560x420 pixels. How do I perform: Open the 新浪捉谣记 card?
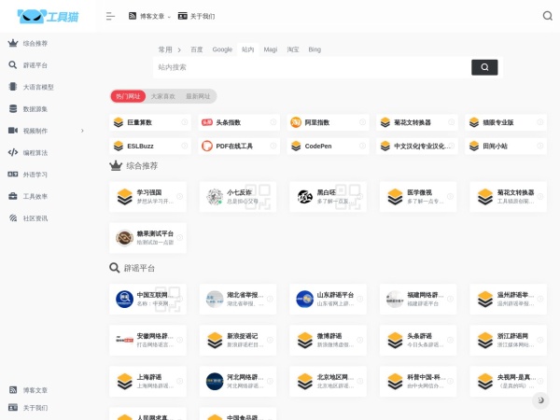click(x=238, y=341)
